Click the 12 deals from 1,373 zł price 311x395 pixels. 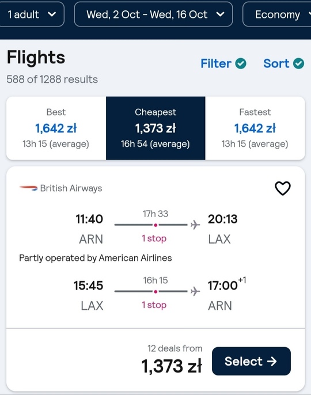coord(172,359)
